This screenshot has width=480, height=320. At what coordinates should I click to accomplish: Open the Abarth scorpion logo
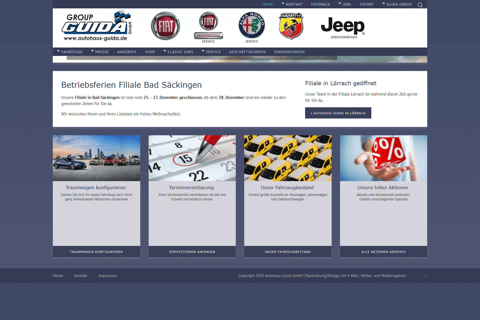[x=291, y=26]
